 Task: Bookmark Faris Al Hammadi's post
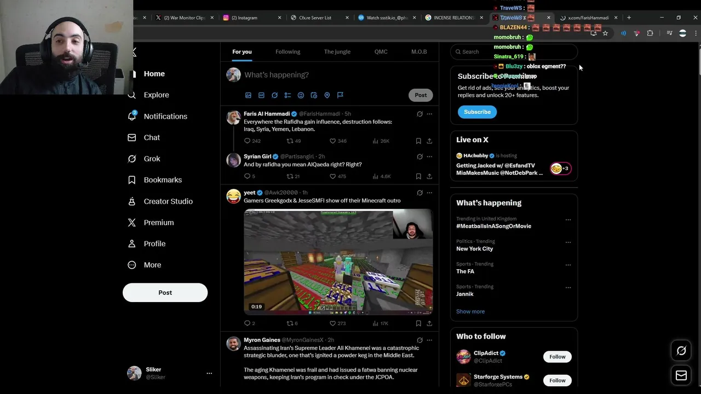click(x=418, y=141)
